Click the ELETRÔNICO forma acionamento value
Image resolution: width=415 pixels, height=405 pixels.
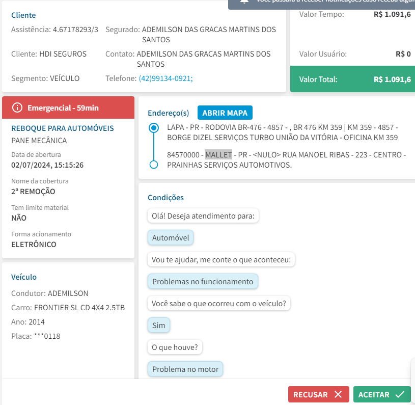[34, 245]
